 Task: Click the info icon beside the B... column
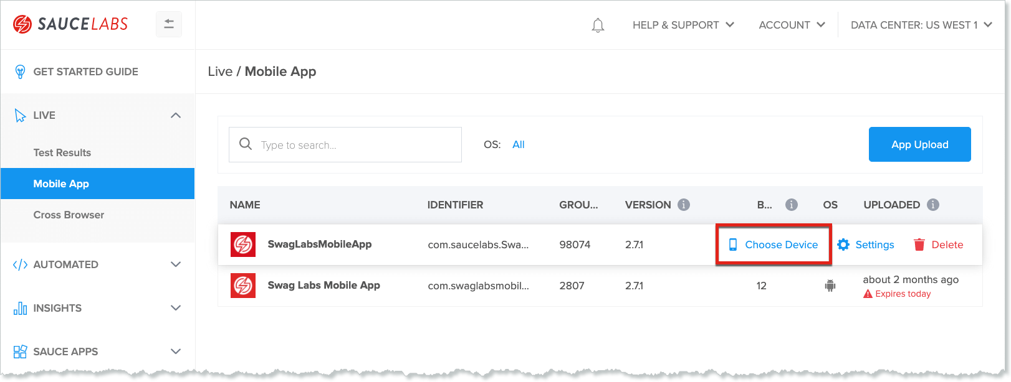tap(792, 205)
